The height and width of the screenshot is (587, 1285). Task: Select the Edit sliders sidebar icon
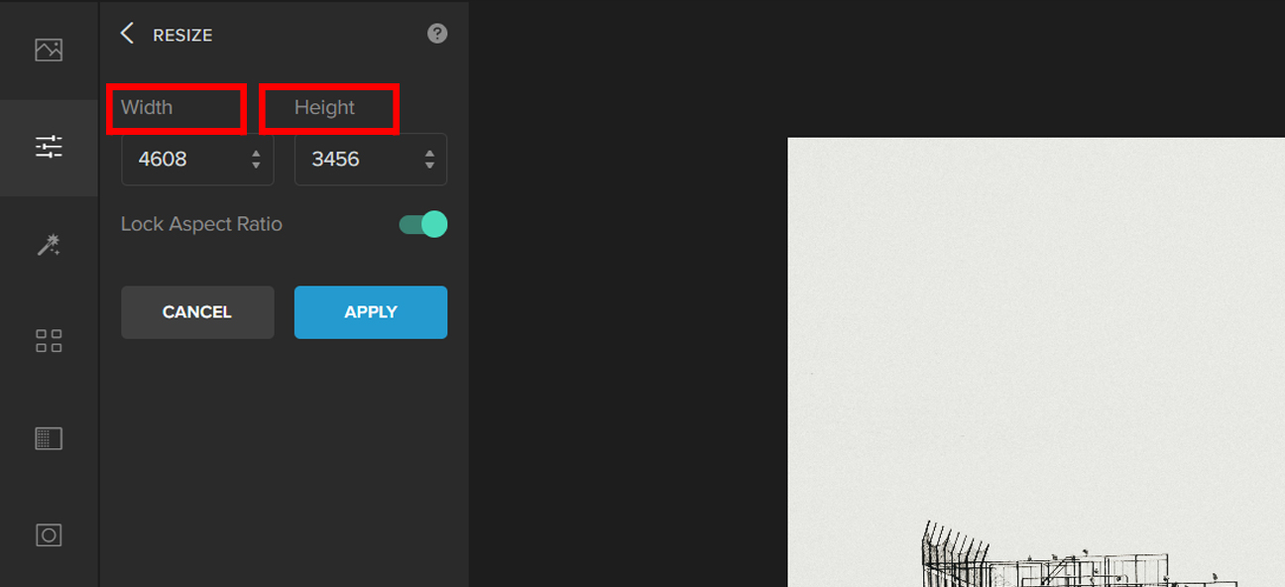tap(49, 147)
